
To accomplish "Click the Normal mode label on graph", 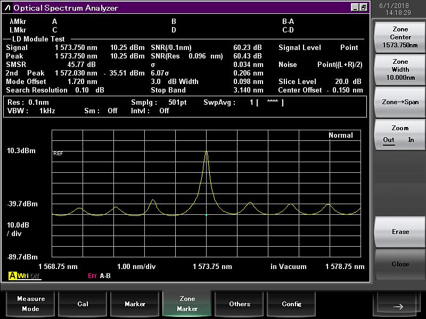I will coord(340,135).
